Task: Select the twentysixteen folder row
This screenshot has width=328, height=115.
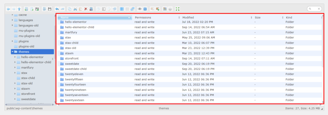Action: pyautogui.click(x=190, y=100)
